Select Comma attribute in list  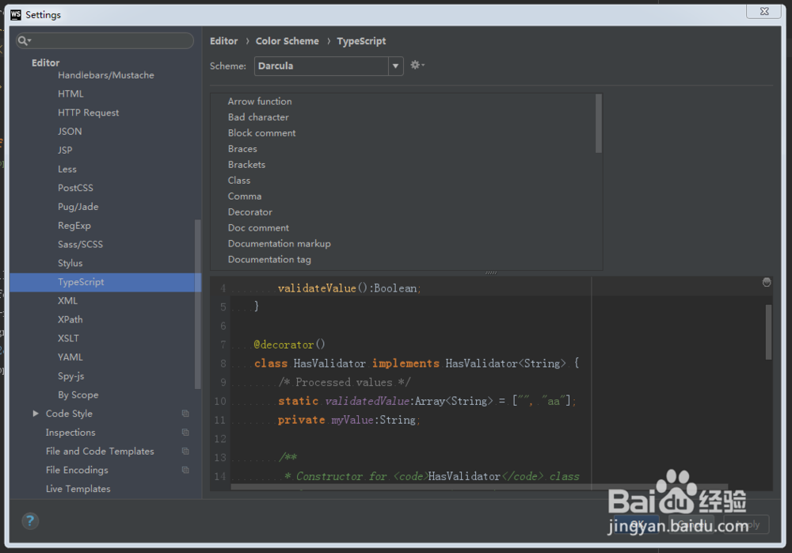[x=245, y=196]
